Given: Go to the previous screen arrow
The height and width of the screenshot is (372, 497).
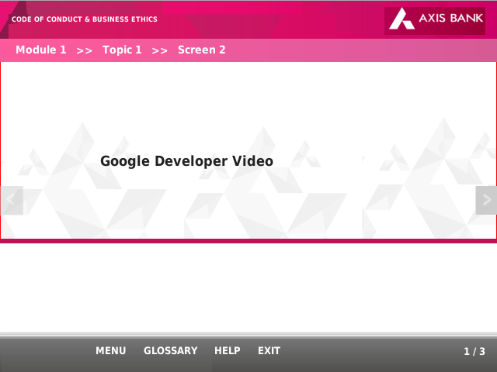Looking at the screenshot, I should [12, 200].
